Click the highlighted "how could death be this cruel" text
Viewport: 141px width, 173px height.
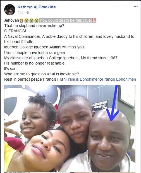point(66,20)
